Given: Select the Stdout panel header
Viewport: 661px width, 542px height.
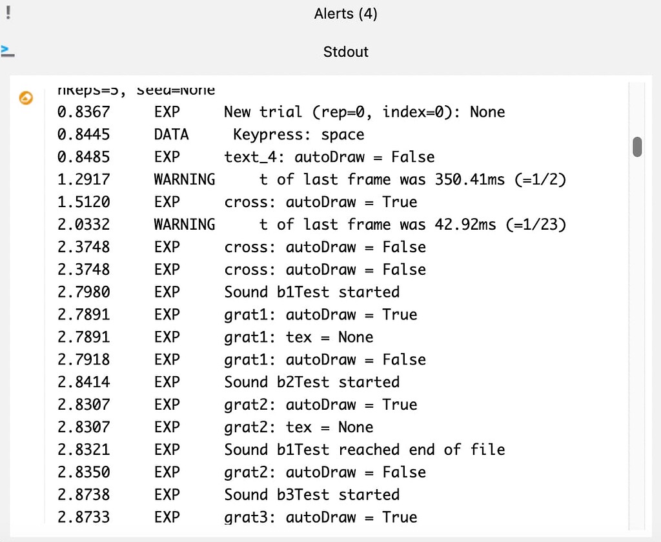Looking at the screenshot, I should click(345, 52).
